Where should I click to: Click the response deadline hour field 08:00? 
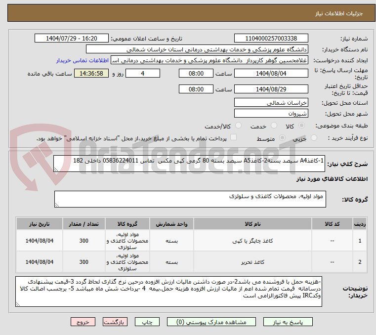coord(196,74)
